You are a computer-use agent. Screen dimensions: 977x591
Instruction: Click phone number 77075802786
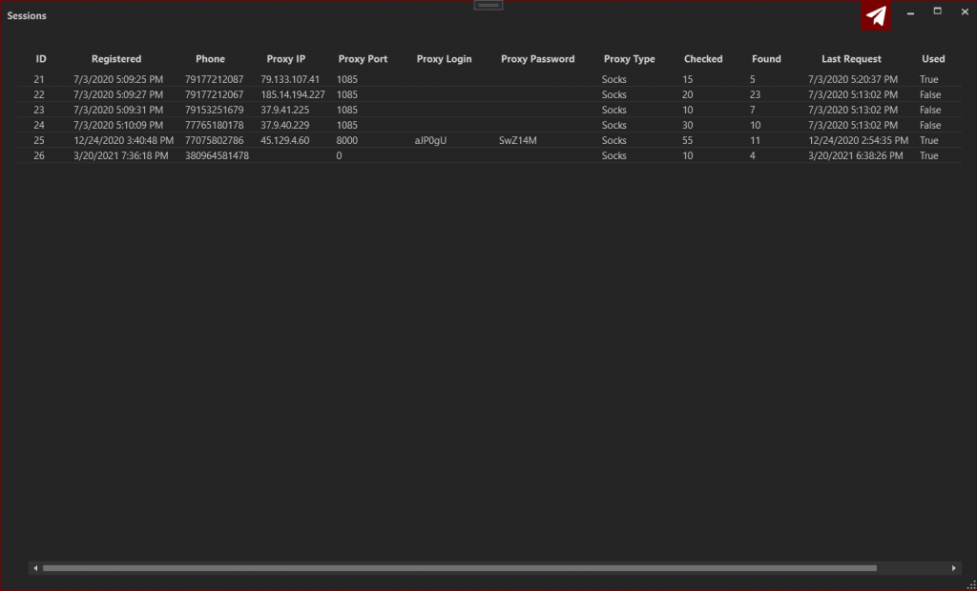215,140
